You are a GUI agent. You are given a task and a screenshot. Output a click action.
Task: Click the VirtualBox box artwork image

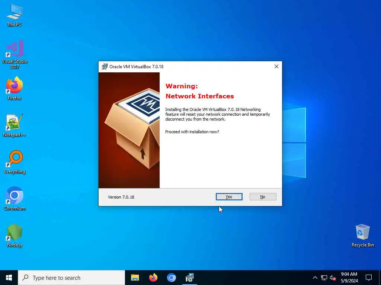tap(129, 130)
